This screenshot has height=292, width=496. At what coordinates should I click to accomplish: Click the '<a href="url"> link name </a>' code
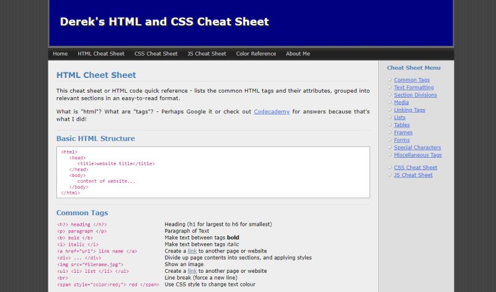(97, 251)
